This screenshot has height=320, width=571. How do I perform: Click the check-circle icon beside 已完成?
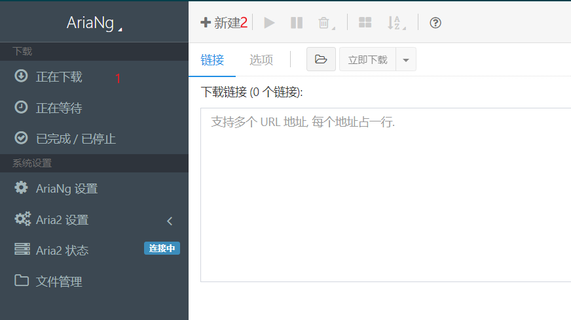21,138
